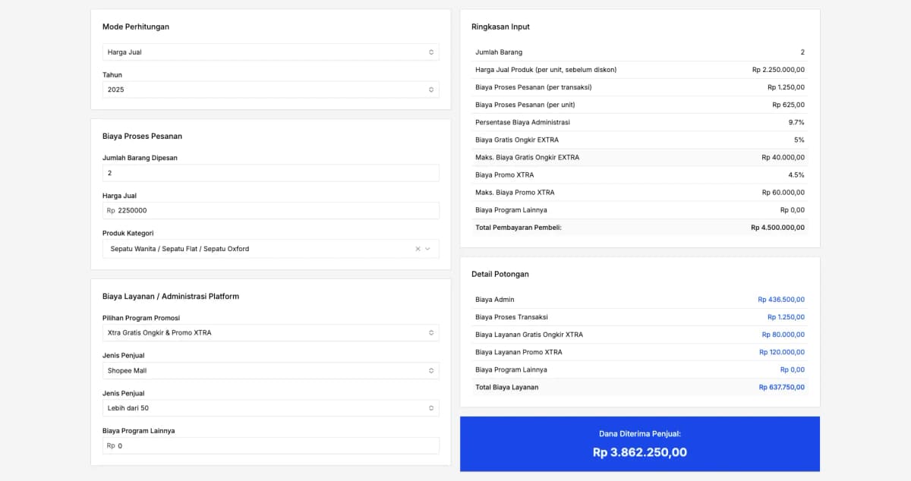Clear the selected Produk Kategori with the × icon
911x481 pixels.
[418, 248]
